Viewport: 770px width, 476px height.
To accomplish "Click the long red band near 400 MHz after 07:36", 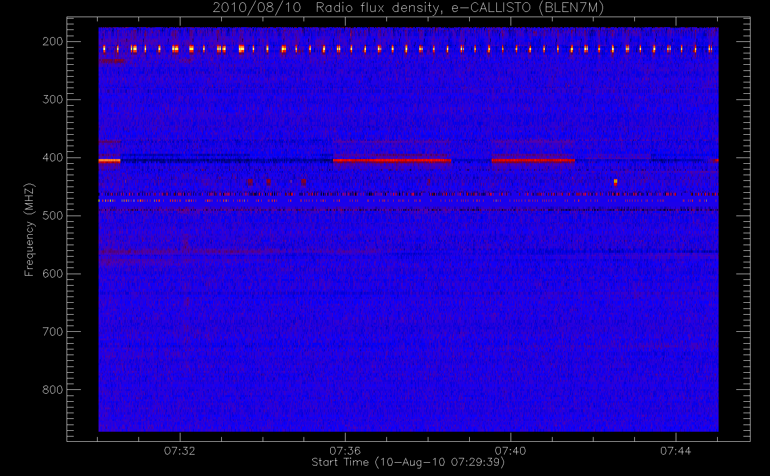I will tap(392, 161).
